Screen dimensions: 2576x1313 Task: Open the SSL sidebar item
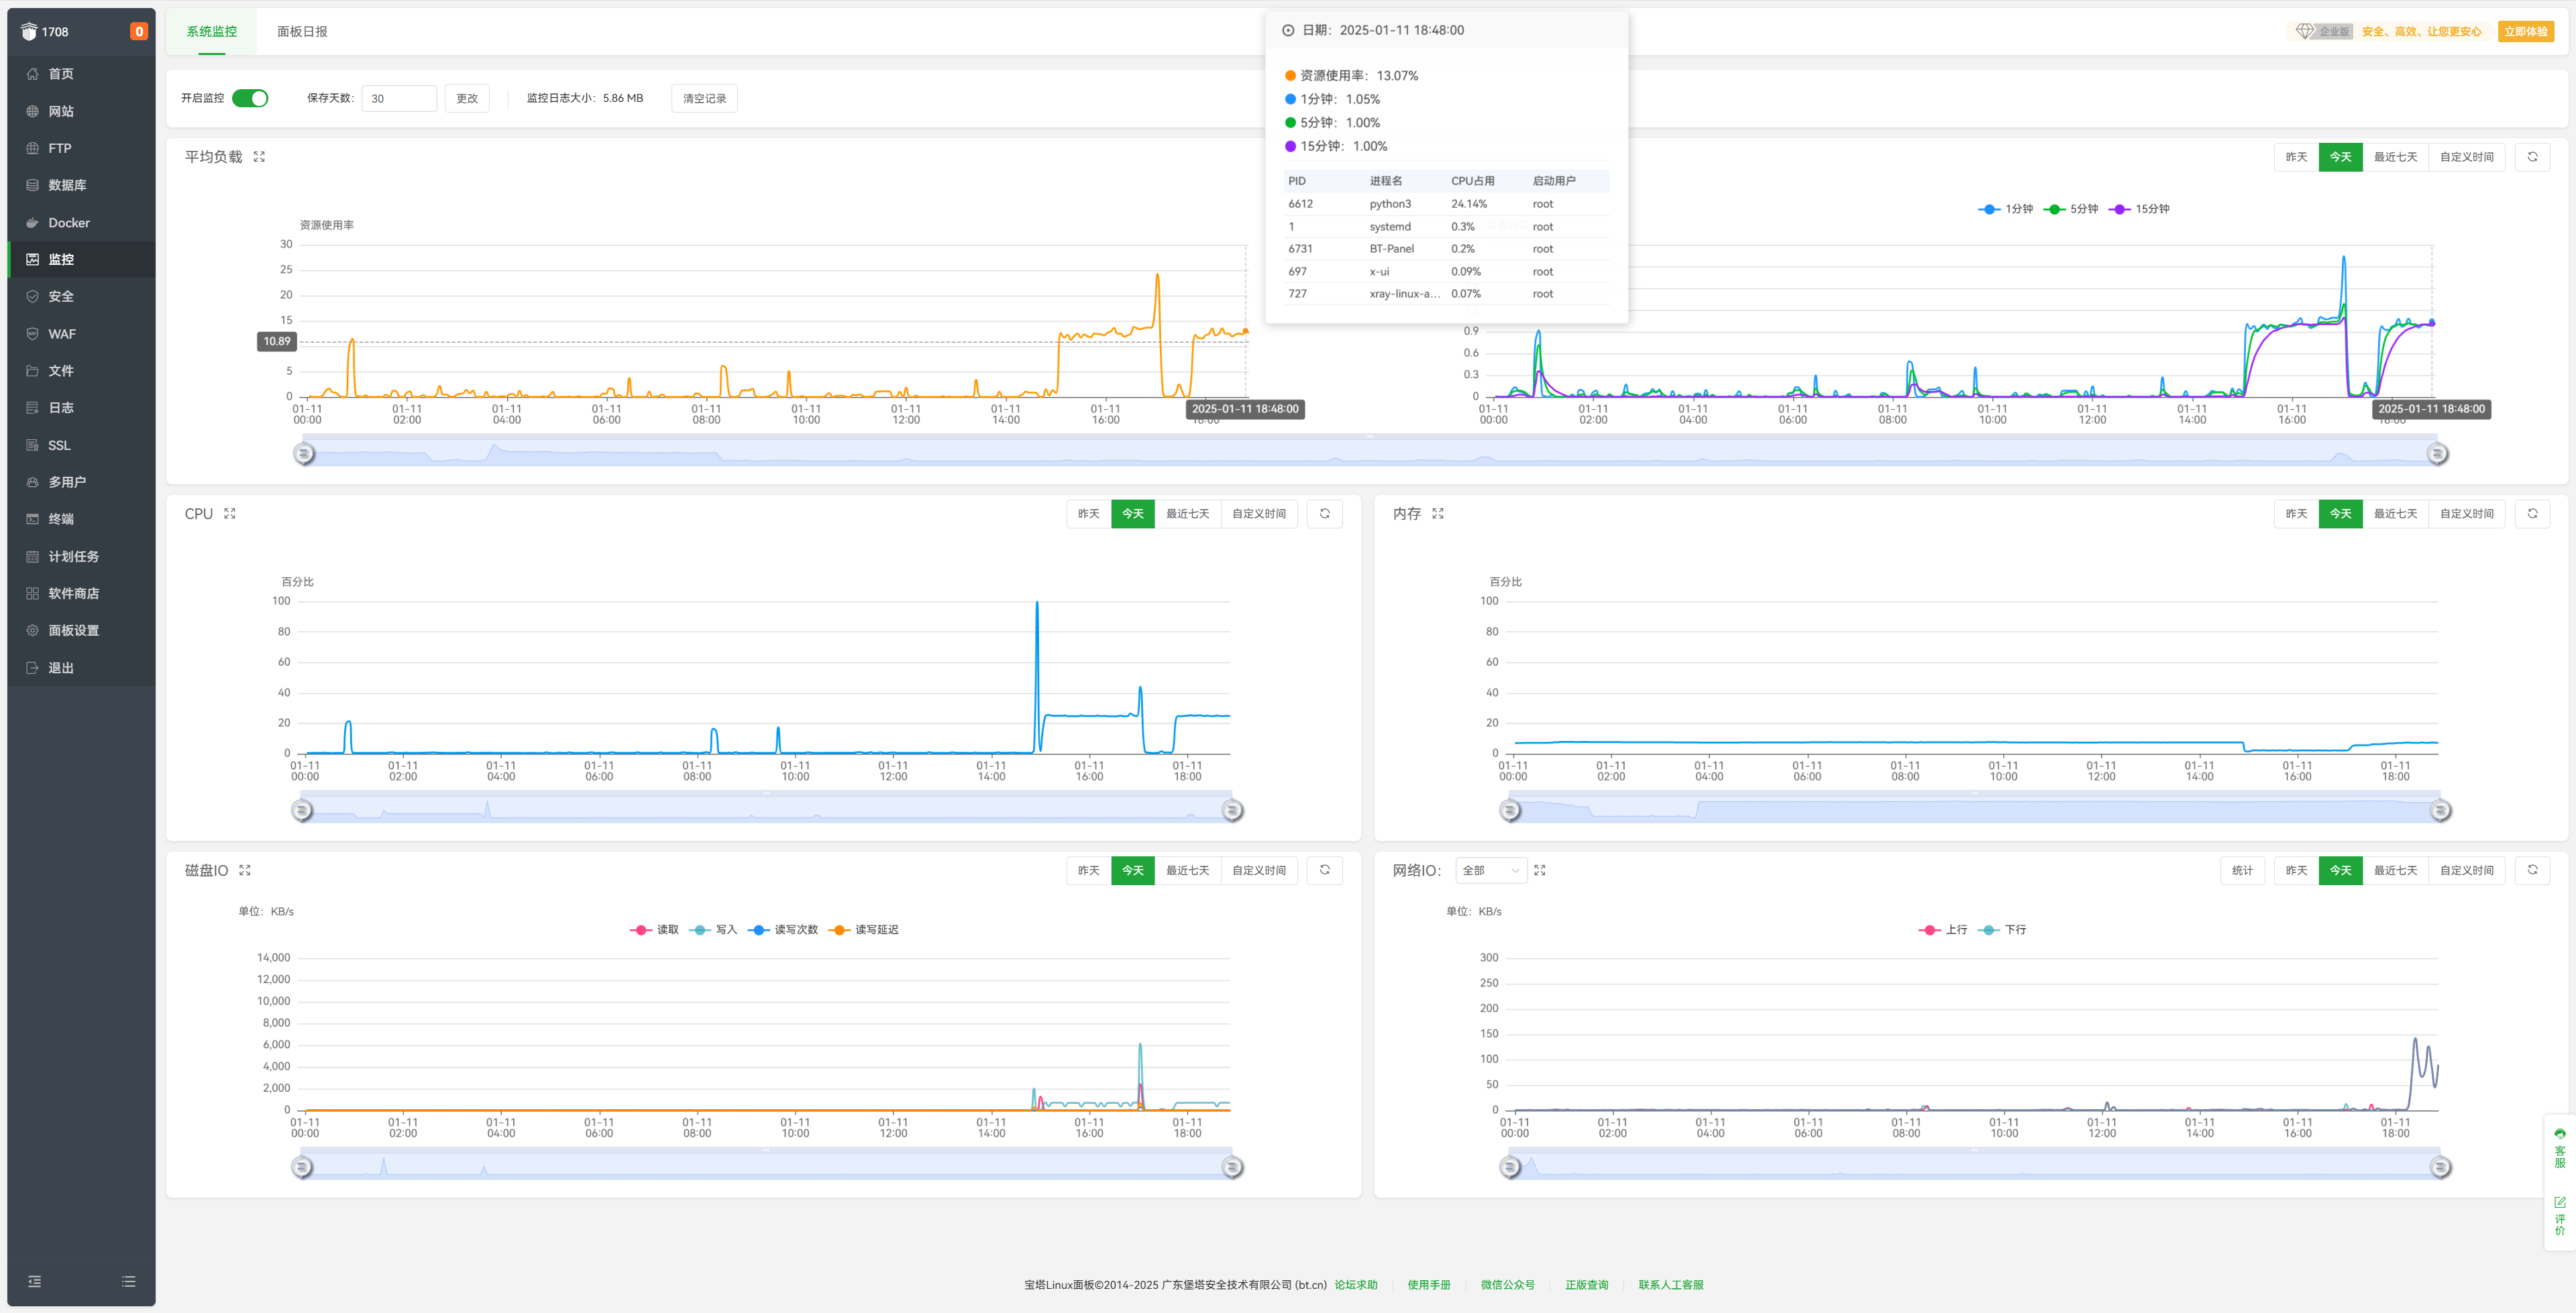[81, 445]
